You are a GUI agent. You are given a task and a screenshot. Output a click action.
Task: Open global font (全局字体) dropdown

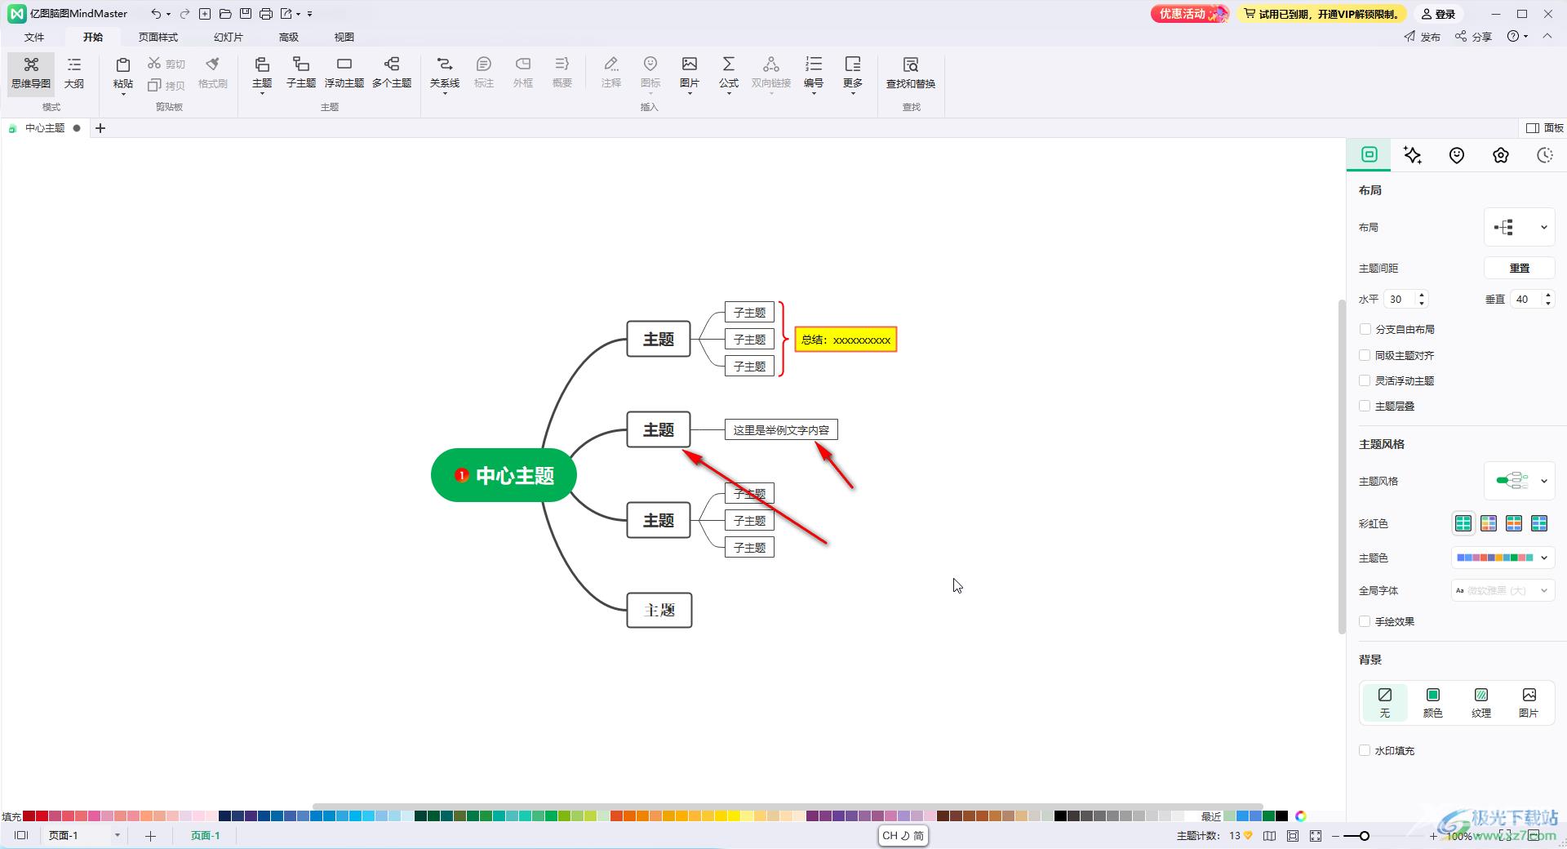point(1503,590)
